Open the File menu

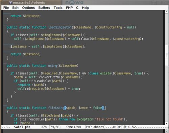tap(6, 8)
